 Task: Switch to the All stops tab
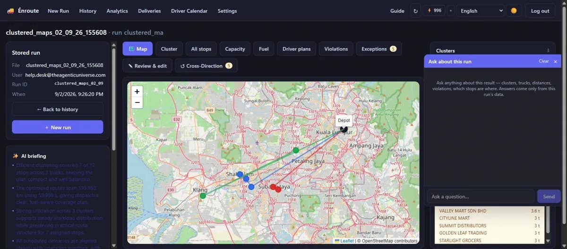point(201,49)
